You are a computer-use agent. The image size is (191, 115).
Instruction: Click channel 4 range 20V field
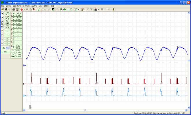click(7, 25)
